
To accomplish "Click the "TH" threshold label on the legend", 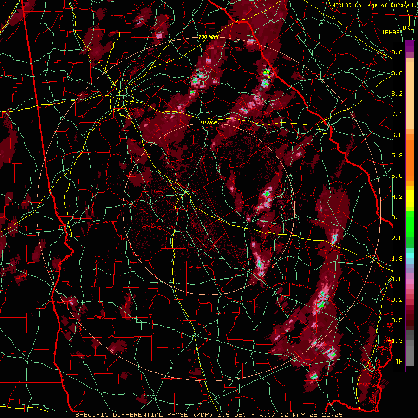I will [399, 362].
